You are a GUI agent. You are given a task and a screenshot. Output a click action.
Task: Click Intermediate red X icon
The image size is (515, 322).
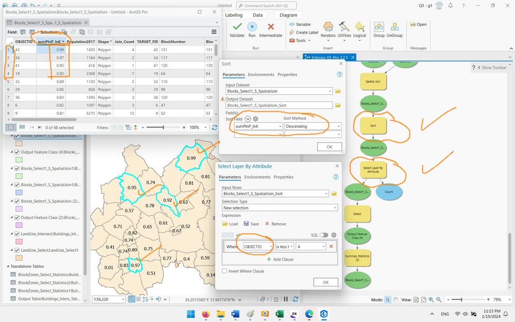click(x=270, y=27)
